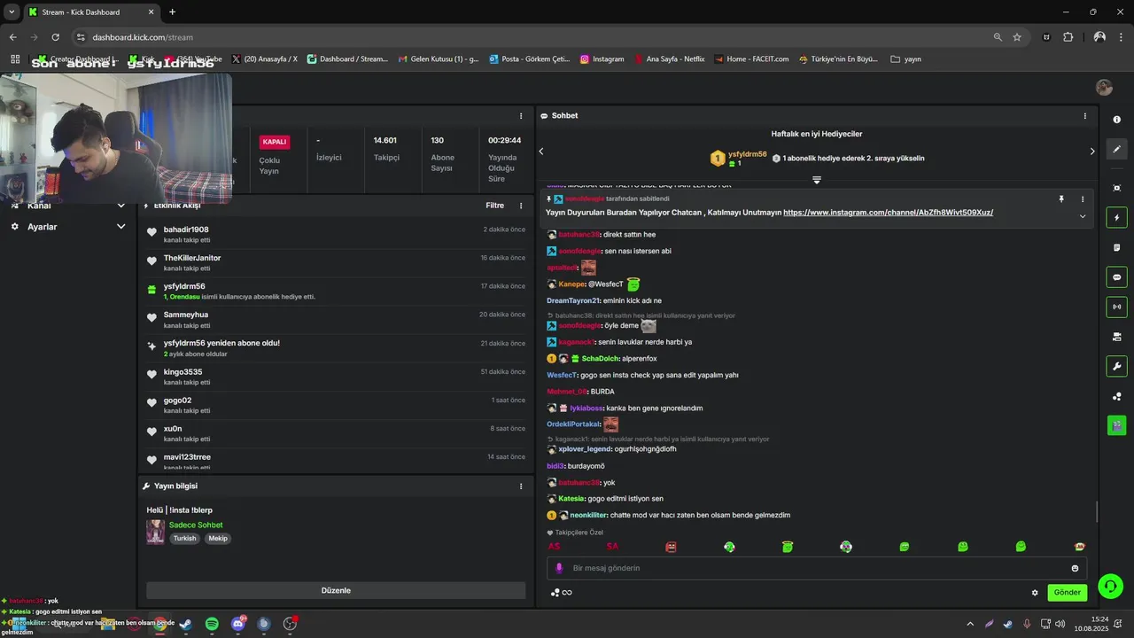
Task: Open chat settings gear icon
Action: pyautogui.click(x=1034, y=593)
